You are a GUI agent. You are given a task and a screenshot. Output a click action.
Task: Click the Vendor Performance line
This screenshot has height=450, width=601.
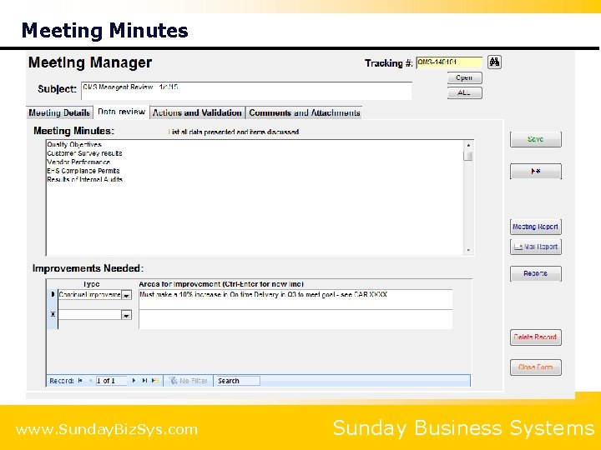point(78,162)
